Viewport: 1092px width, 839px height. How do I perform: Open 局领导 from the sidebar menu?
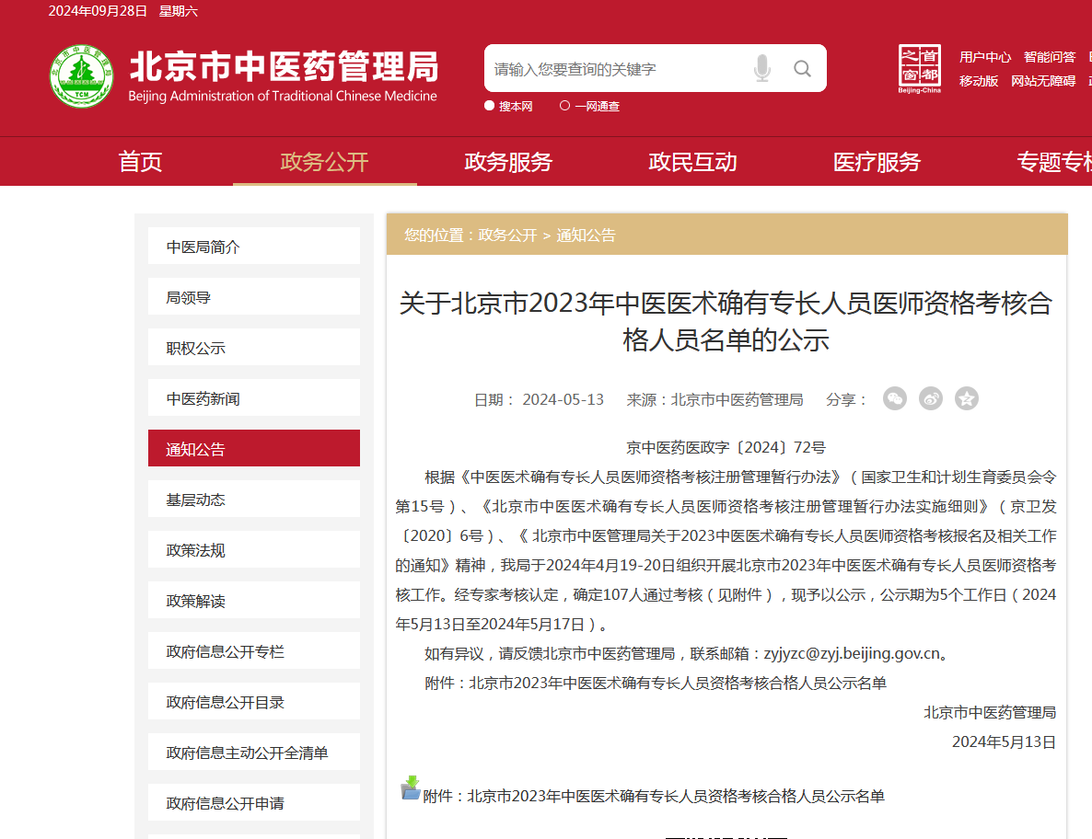(x=253, y=298)
